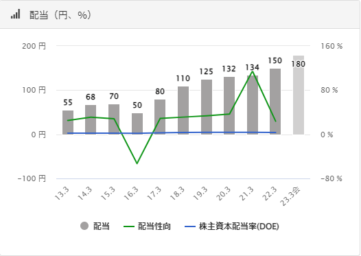Image resolution: width=361 pixels, height=256 pixels.
Task: Select the 16.3 dividend bar
Action: click(x=137, y=124)
